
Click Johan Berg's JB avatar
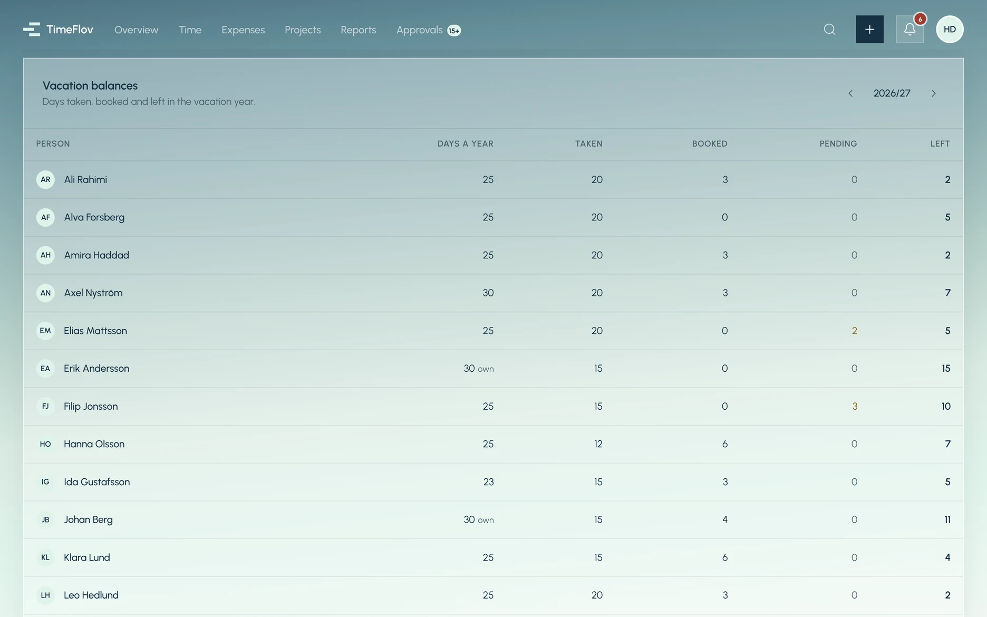(45, 520)
